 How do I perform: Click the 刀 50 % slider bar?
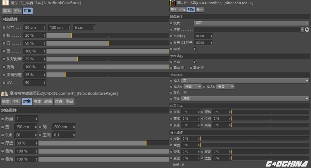click(108, 43)
